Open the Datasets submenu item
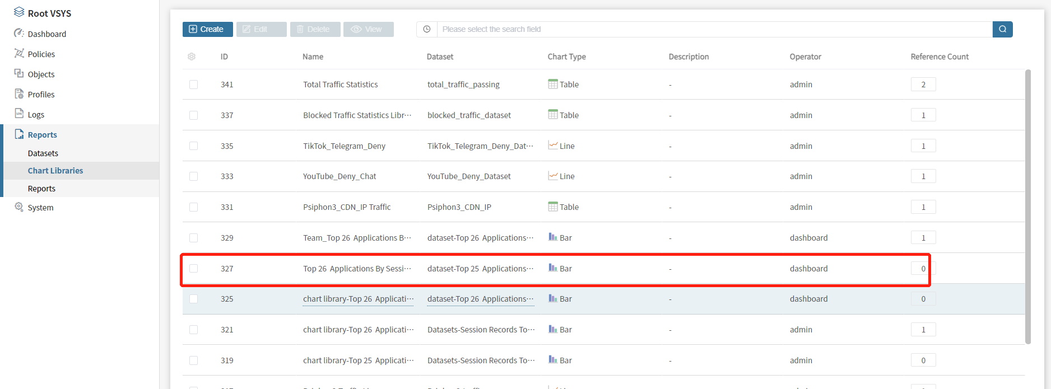Viewport: 1051px width, 389px height. click(43, 153)
